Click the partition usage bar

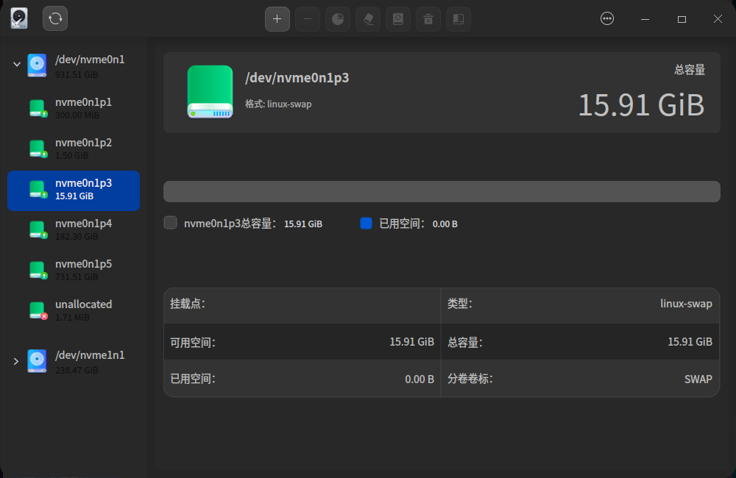442,191
